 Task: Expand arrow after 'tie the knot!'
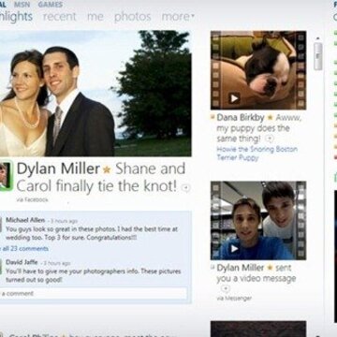pos(185,187)
